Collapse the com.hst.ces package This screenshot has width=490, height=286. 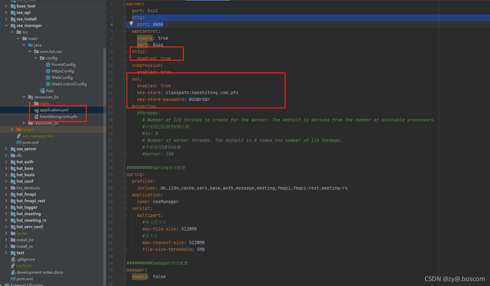pyautogui.click(x=30, y=51)
